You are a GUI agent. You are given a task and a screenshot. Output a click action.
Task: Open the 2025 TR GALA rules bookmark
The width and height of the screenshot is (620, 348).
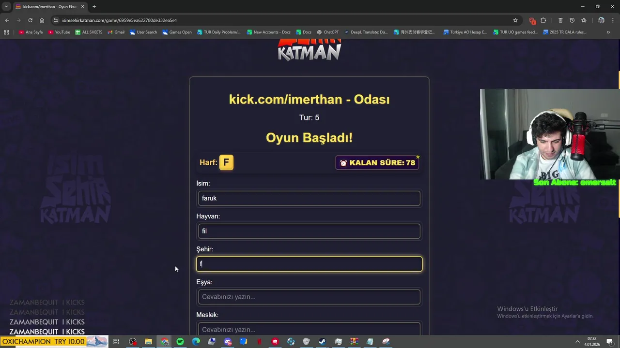point(565,32)
